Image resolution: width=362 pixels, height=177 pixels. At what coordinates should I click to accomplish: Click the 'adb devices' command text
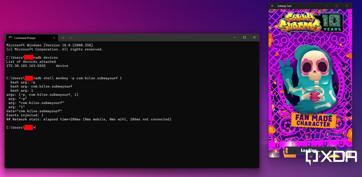[47, 57]
